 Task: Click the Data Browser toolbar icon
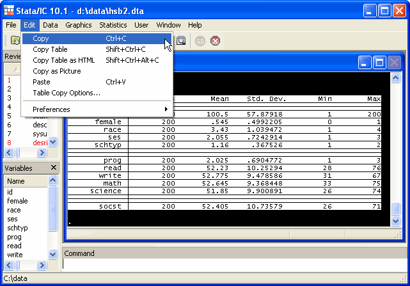point(181,40)
